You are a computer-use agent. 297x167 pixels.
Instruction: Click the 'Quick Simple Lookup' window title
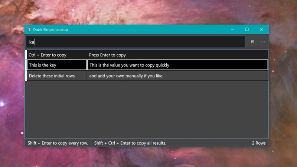point(50,30)
